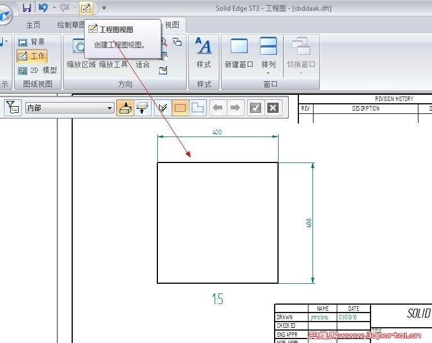The height and width of the screenshot is (343, 432).
Task: Click the DRAWN row label in title block
Action: tap(284, 318)
